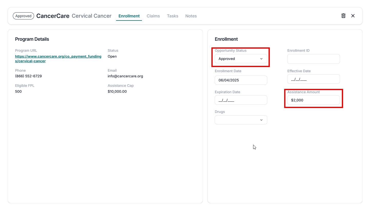
Task: Click the CancerCare program title
Action: pyautogui.click(x=53, y=16)
